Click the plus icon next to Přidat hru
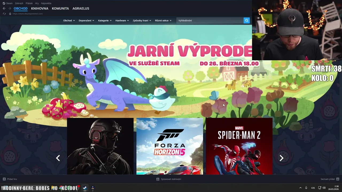The height and width of the screenshot is (192, 342). click(x=4, y=179)
